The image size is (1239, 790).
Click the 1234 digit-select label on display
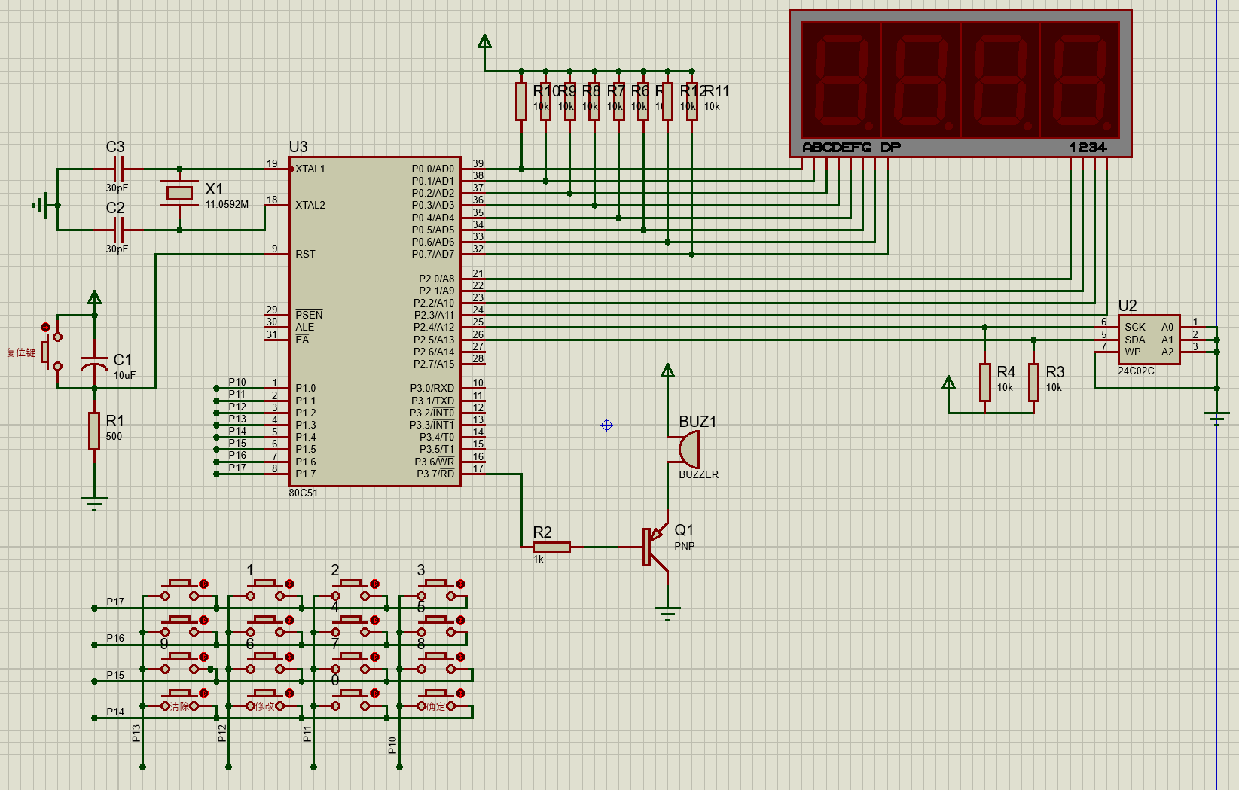[1088, 148]
